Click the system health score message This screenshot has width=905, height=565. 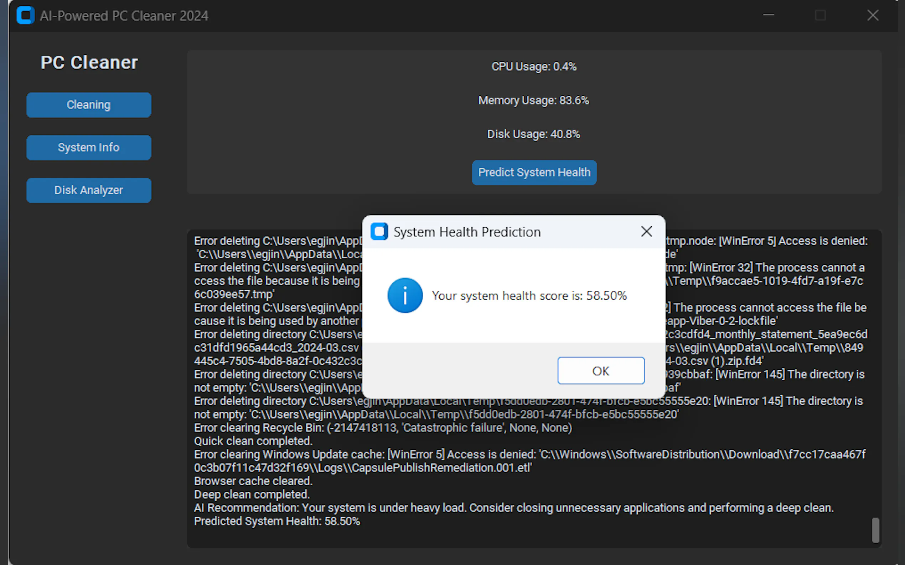(529, 295)
